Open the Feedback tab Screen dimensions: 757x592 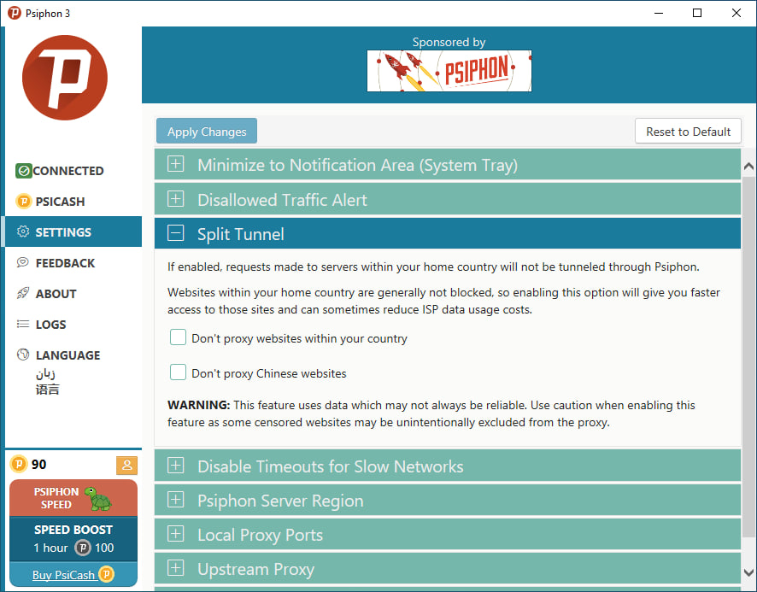73,262
